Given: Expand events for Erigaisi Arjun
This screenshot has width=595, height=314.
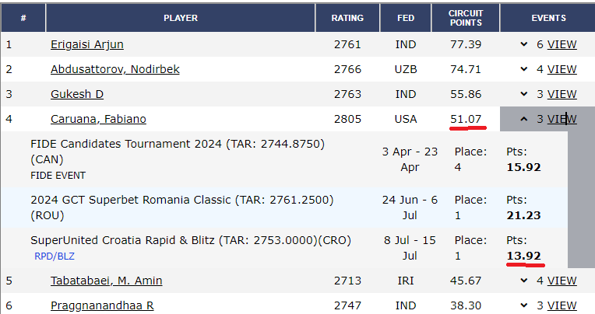Looking at the screenshot, I should coord(524,44).
